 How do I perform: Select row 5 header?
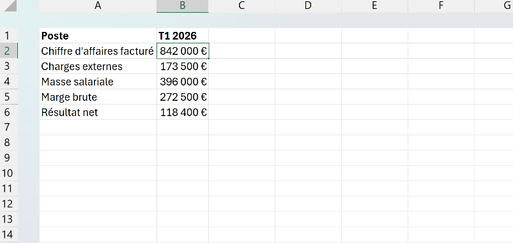9,97
